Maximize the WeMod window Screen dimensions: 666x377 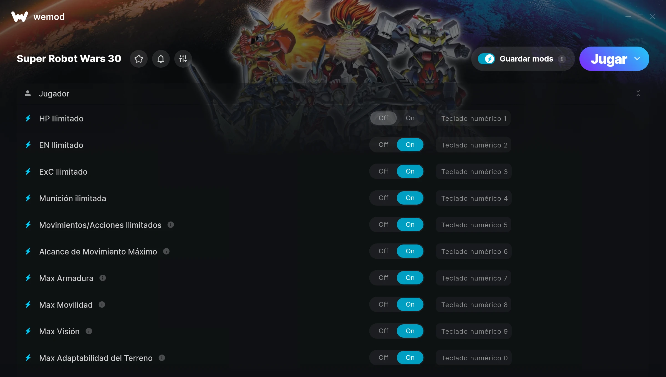pos(640,17)
